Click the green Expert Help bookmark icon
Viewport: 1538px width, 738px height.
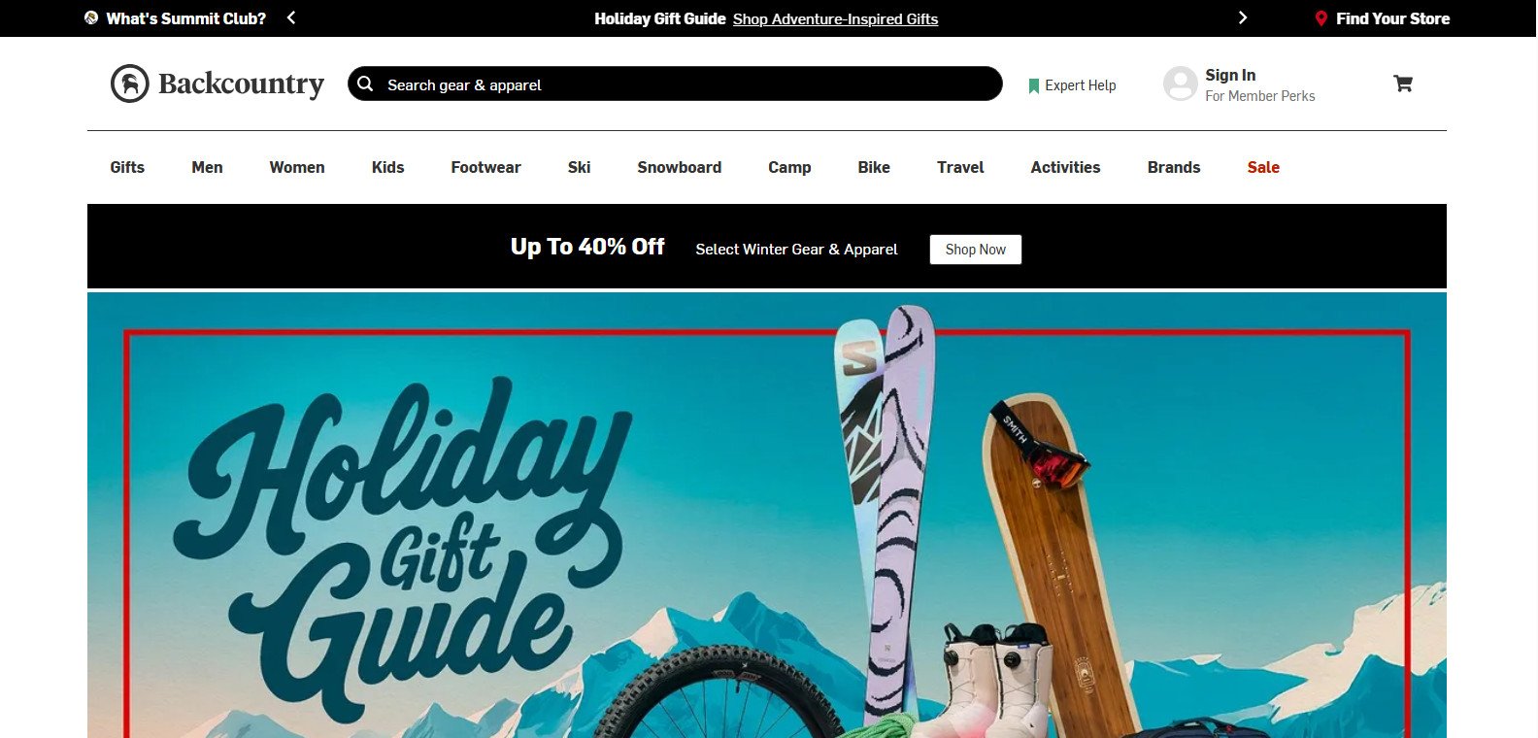click(x=1033, y=85)
